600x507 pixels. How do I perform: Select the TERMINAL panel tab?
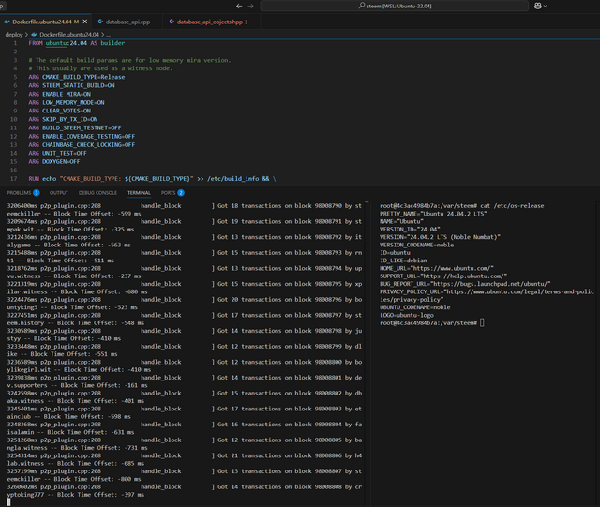click(139, 193)
